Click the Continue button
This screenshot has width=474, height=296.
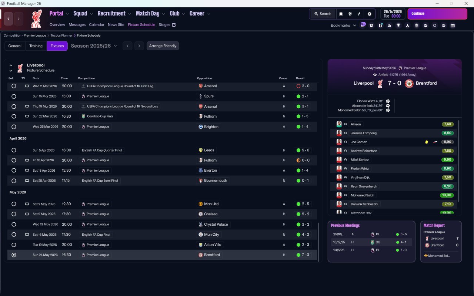click(x=437, y=14)
